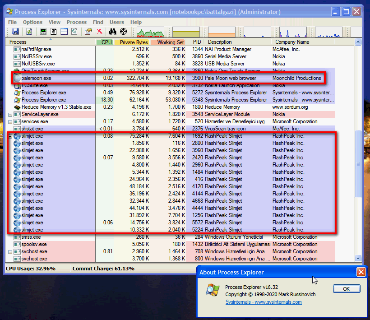Click the spoolsv.exe process icon
The width and height of the screenshot is (370, 320).
tap(17, 244)
